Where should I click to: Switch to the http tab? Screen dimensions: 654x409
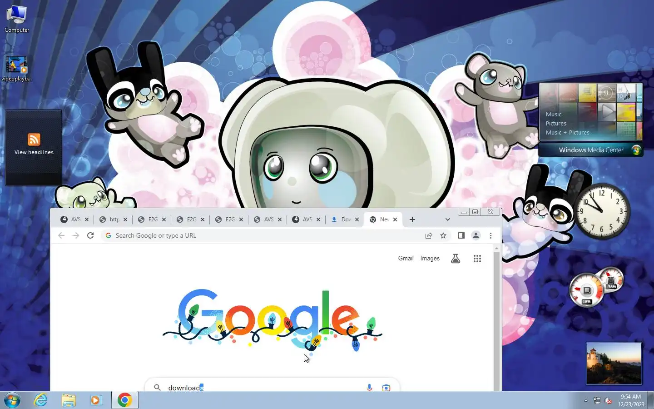[114, 219]
